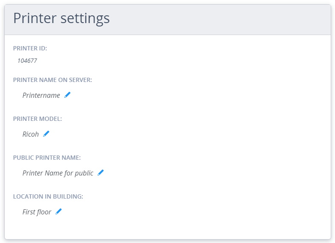Click the PRINTER NAME ON SERVER label
The height and width of the screenshot is (243, 335).
52,80
